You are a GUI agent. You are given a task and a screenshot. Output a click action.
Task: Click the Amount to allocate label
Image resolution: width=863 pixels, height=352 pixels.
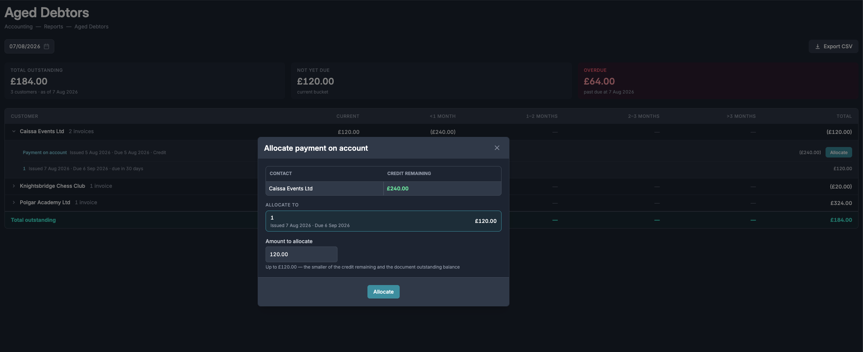point(289,241)
